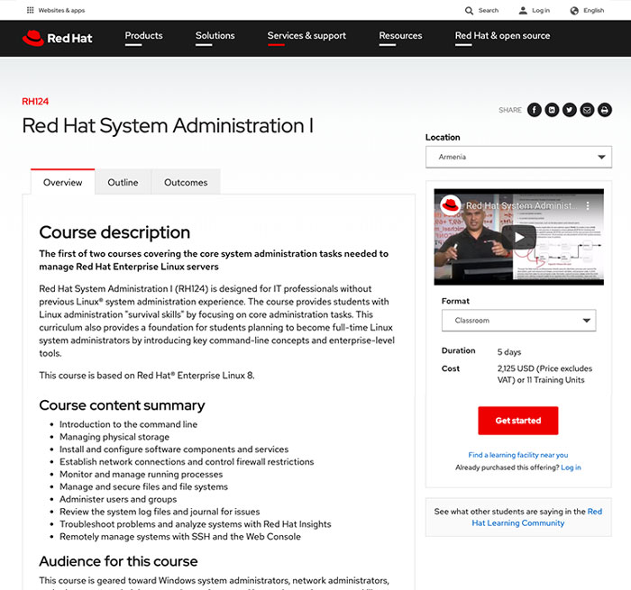Open the Services & support menu

click(306, 35)
